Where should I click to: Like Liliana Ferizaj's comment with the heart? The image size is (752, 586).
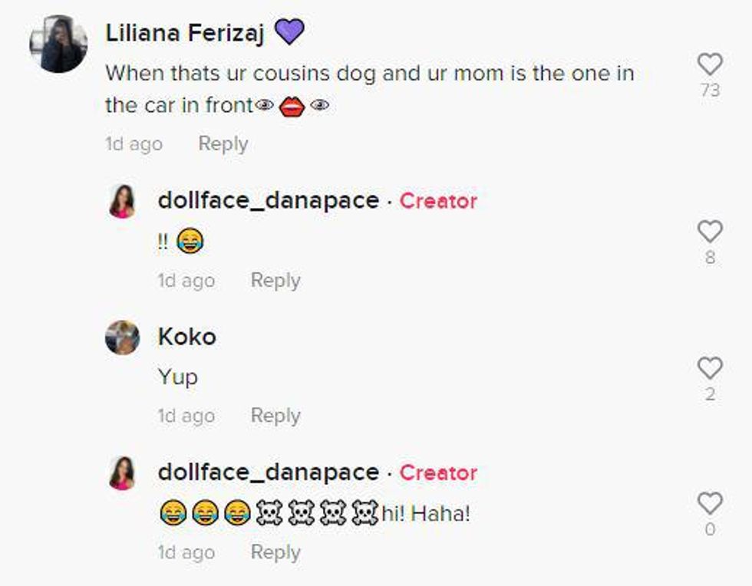click(710, 64)
